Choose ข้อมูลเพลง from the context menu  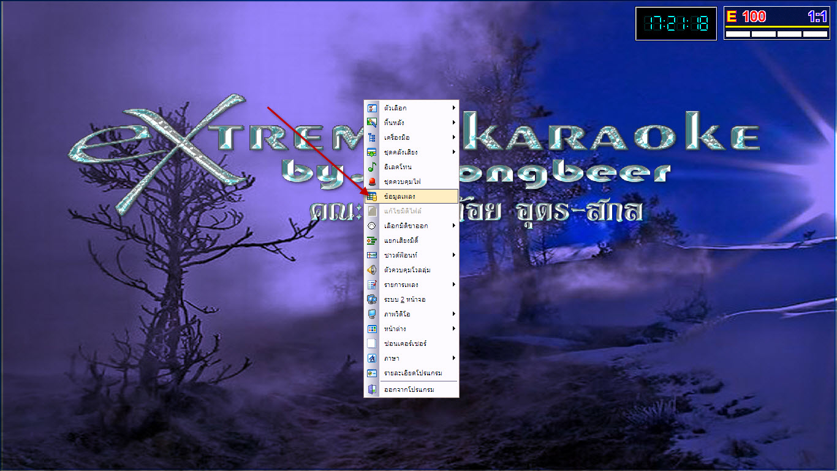click(x=411, y=196)
